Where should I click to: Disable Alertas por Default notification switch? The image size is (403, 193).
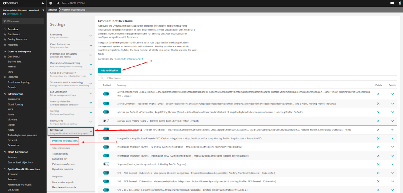point(106,112)
